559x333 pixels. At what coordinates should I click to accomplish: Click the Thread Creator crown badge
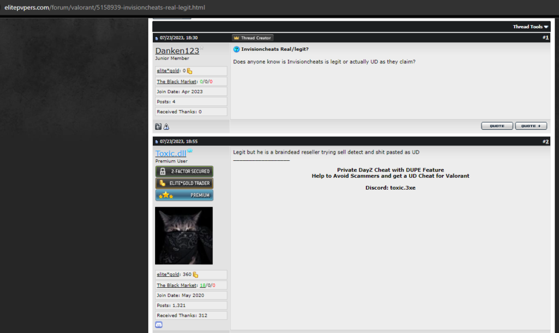[x=253, y=38]
